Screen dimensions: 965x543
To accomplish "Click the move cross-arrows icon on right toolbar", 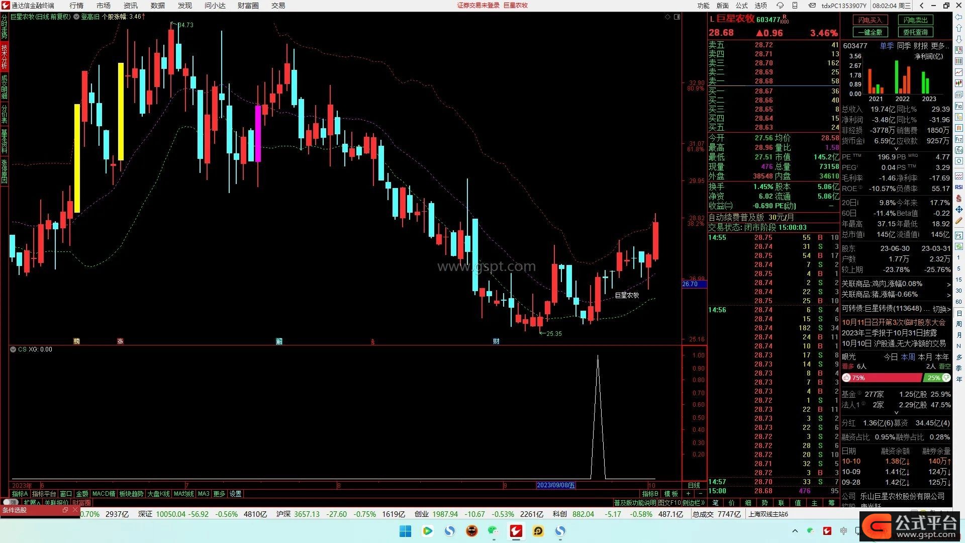I will click(x=959, y=209).
